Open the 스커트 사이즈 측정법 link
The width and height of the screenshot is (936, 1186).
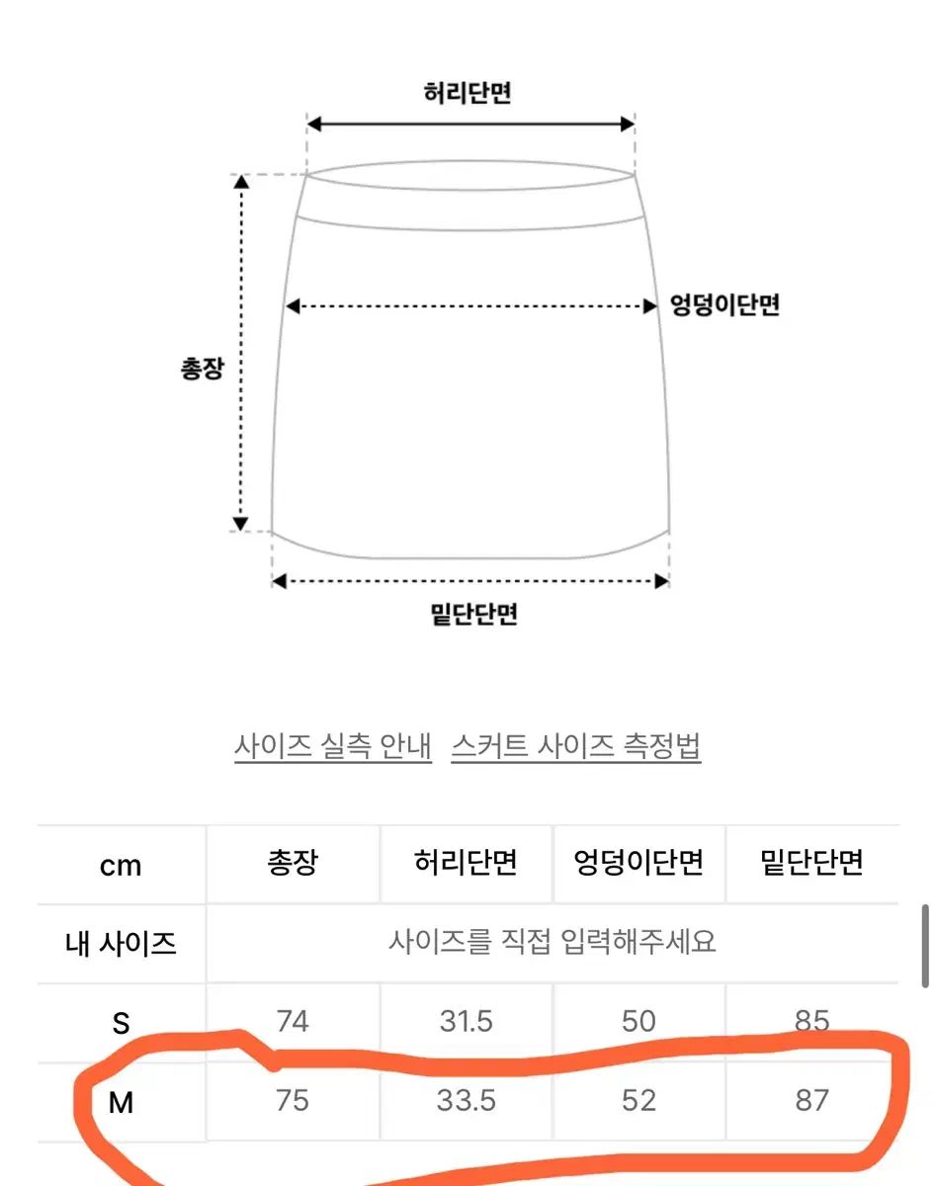pos(576,745)
